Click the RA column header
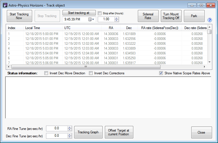The height and width of the screenshot is (143, 218). tap(111, 28)
